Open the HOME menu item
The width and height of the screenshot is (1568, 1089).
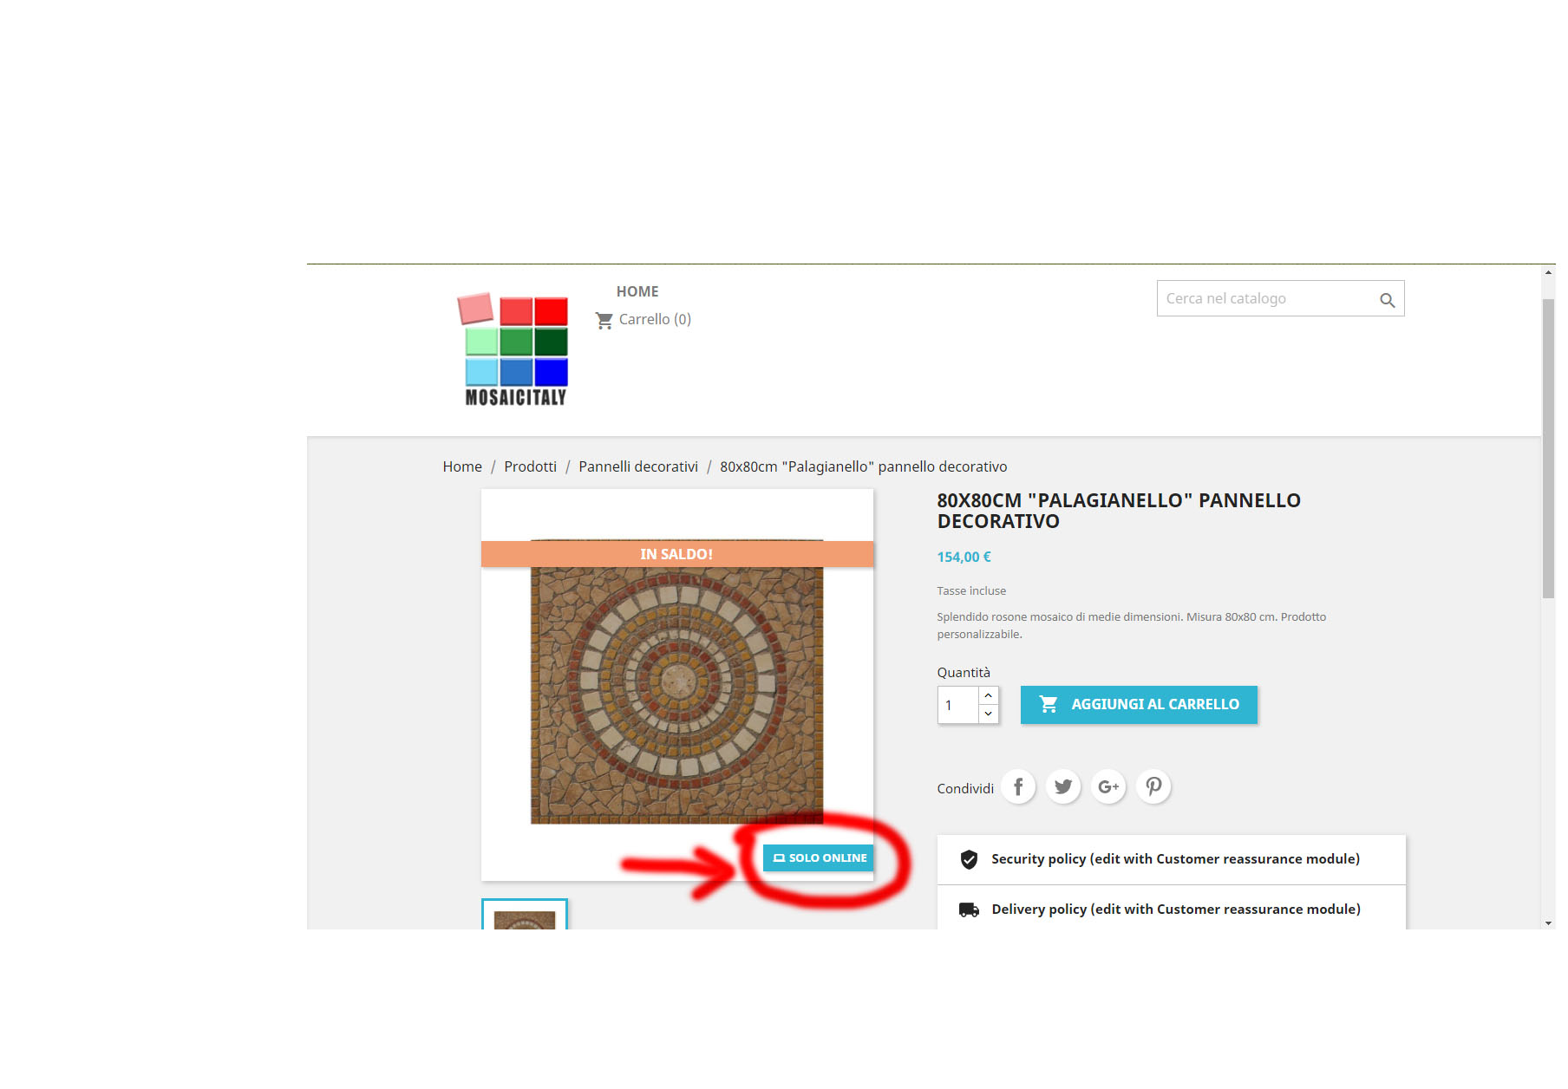[637, 292]
